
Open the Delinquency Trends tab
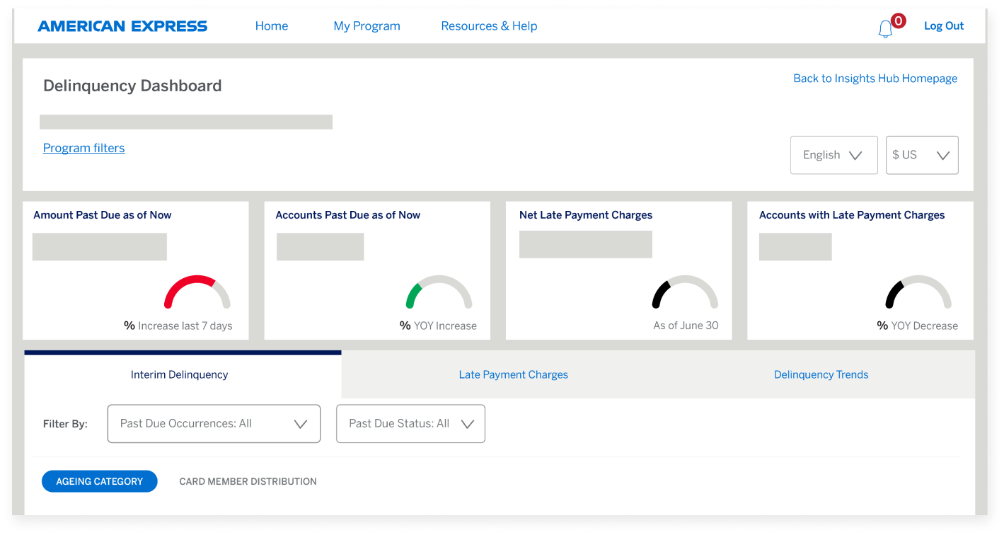coord(821,374)
